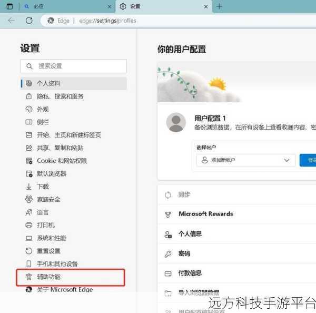Expand the 添加新帐户 dropdown

tap(246, 160)
